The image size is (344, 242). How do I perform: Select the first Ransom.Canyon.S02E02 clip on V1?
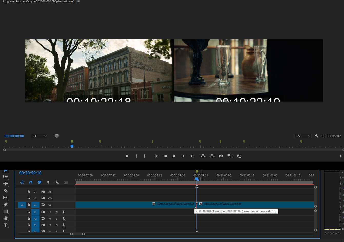pos(136,205)
